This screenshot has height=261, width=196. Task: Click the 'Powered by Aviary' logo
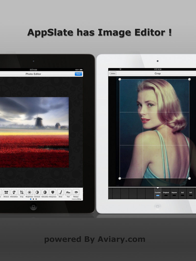(77, 199)
